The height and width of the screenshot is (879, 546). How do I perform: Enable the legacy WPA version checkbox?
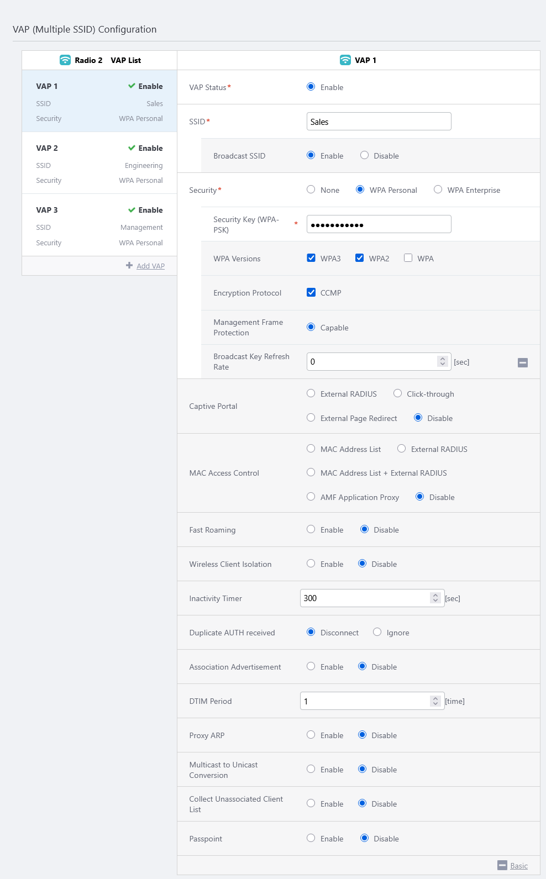click(x=408, y=258)
